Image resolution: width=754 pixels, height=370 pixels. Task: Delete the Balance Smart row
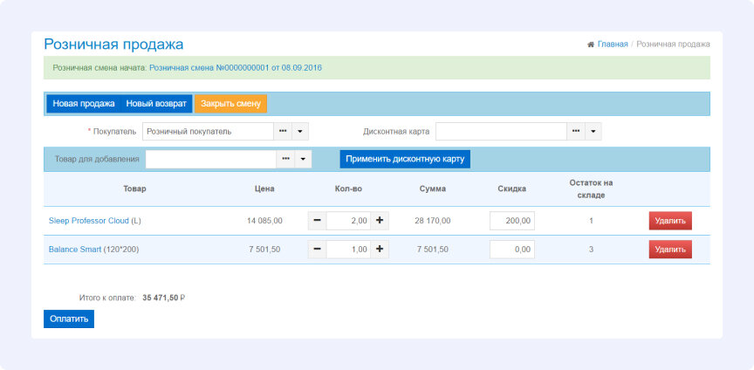[670, 250]
